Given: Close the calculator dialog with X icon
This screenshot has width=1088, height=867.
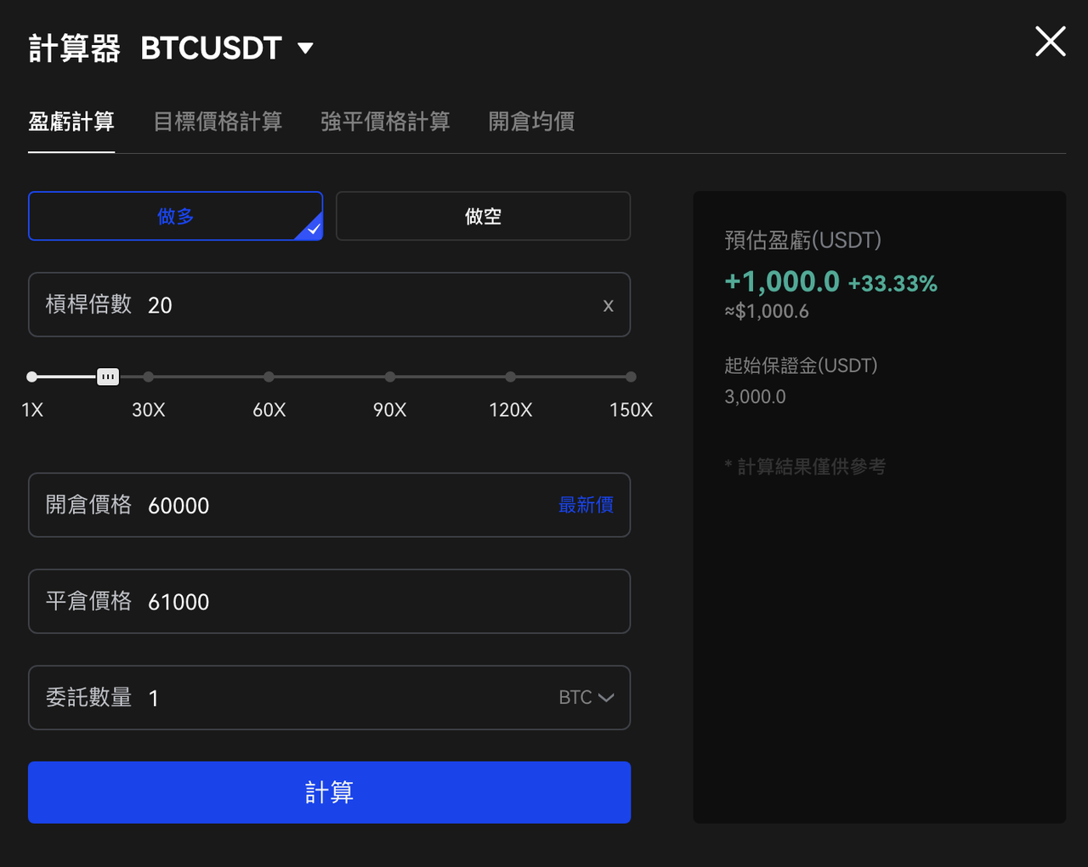Looking at the screenshot, I should [1050, 41].
